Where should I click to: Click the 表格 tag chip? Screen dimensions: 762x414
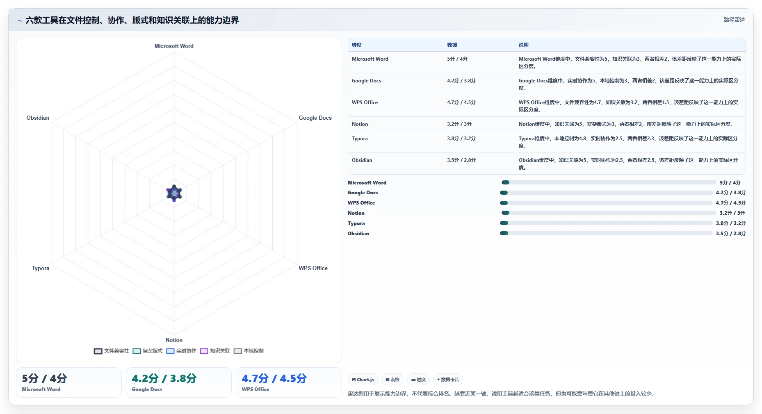click(x=392, y=380)
